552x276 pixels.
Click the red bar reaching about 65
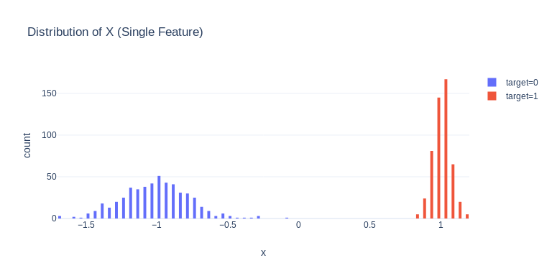453,191
